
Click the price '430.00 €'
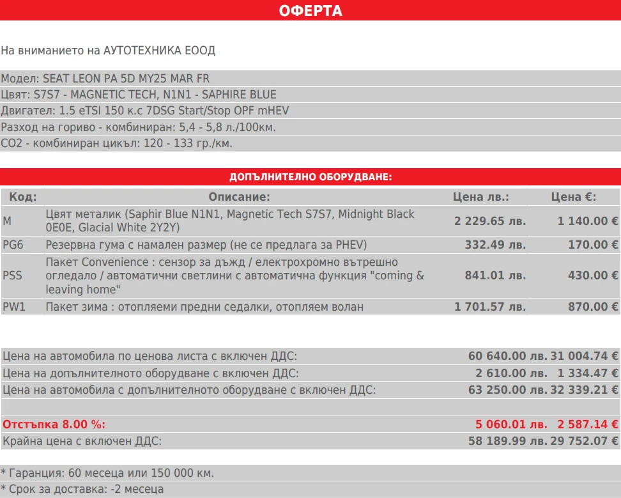[594, 276]
